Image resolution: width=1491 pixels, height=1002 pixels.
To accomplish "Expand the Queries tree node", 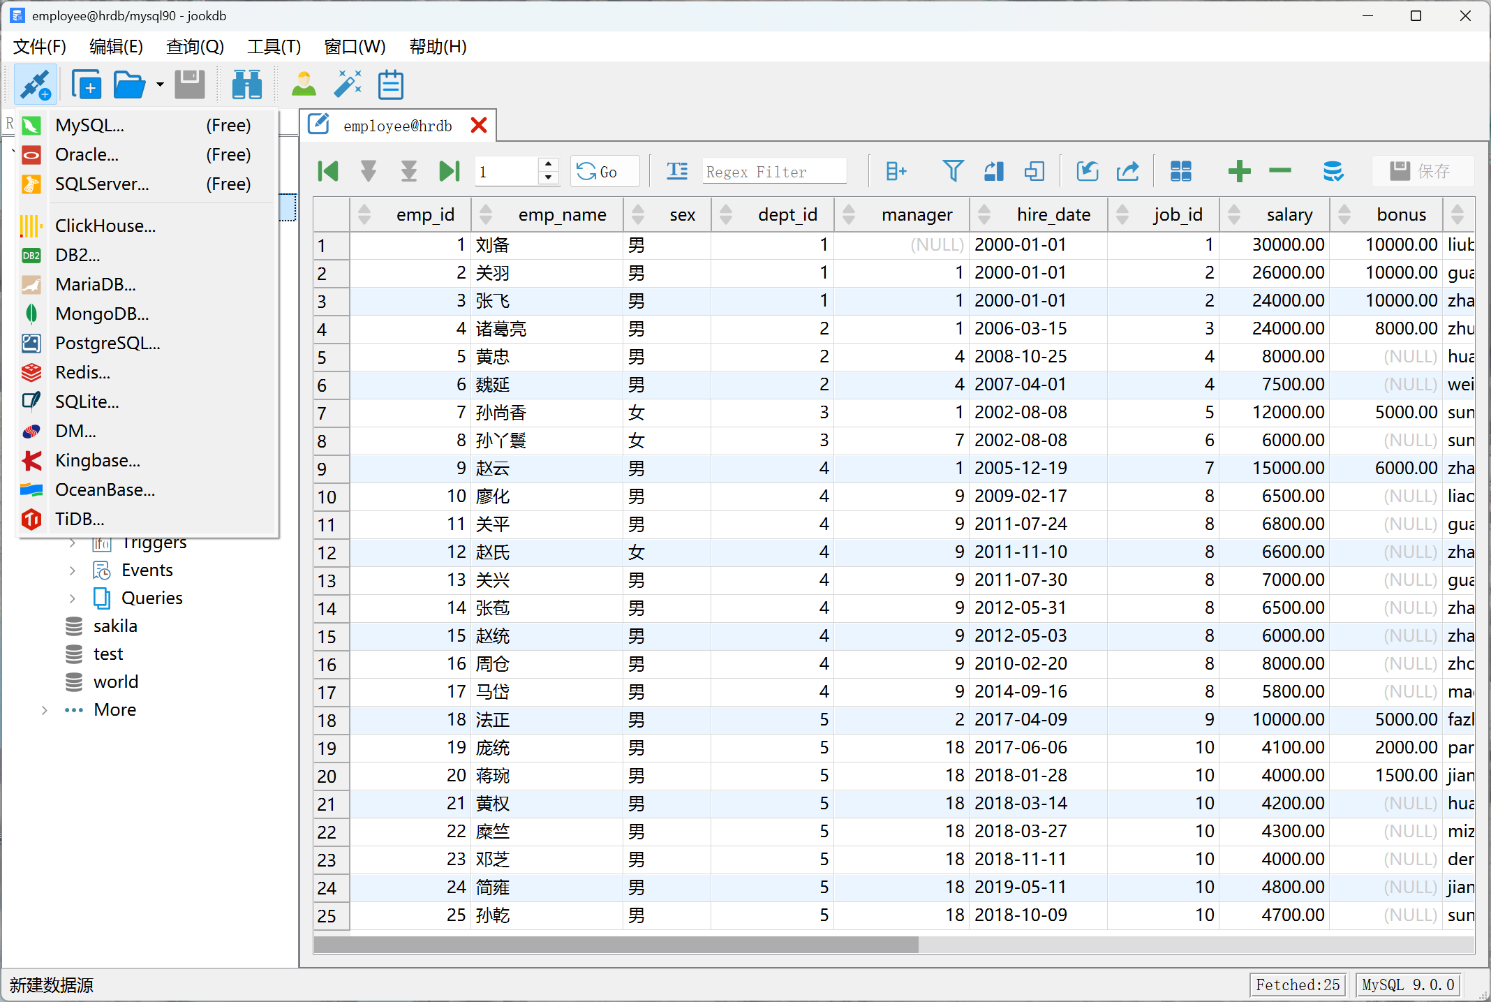I will [x=73, y=598].
